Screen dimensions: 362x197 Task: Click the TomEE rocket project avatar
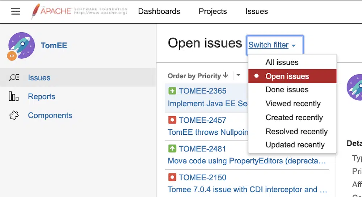pos(21,46)
